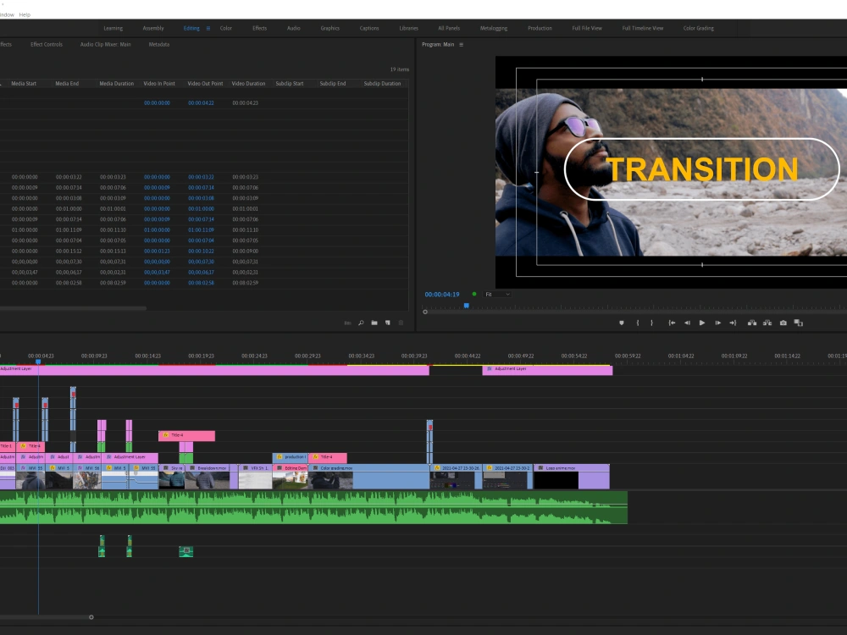Click the Lift icon in Program monitor
Image resolution: width=847 pixels, height=635 pixels.
pos(752,323)
